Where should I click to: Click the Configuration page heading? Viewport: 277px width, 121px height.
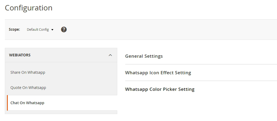[29, 8]
